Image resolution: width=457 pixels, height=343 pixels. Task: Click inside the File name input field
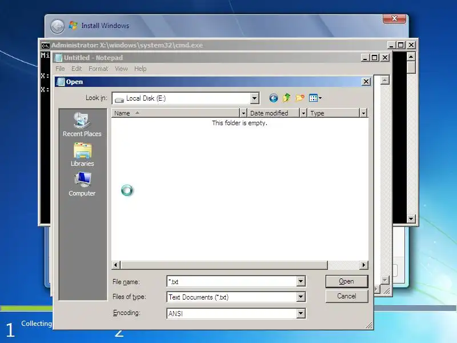point(232,281)
